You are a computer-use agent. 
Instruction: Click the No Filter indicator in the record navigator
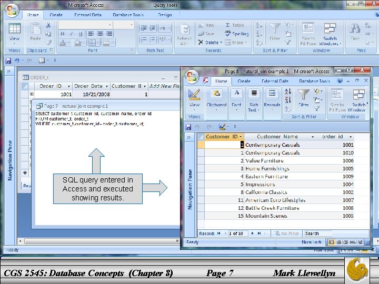[x=287, y=234]
